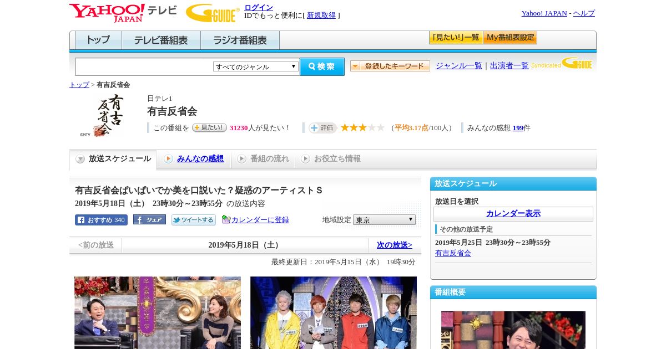666x349 pixels.
Task: Click the search text input field
Action: click(144, 66)
